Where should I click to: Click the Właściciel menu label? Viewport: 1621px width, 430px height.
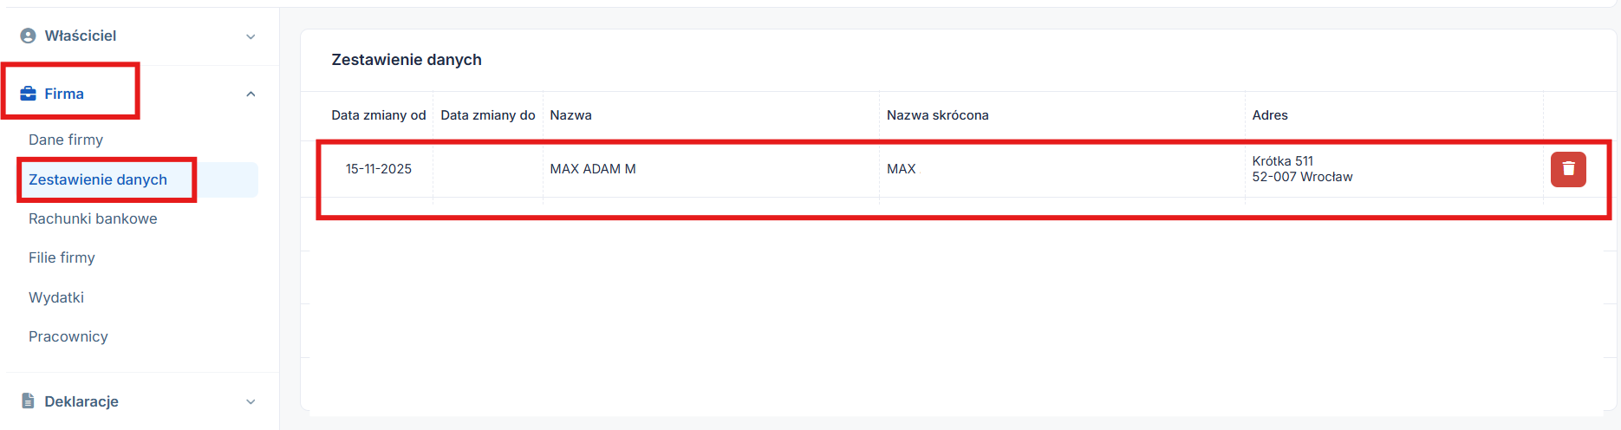click(81, 36)
